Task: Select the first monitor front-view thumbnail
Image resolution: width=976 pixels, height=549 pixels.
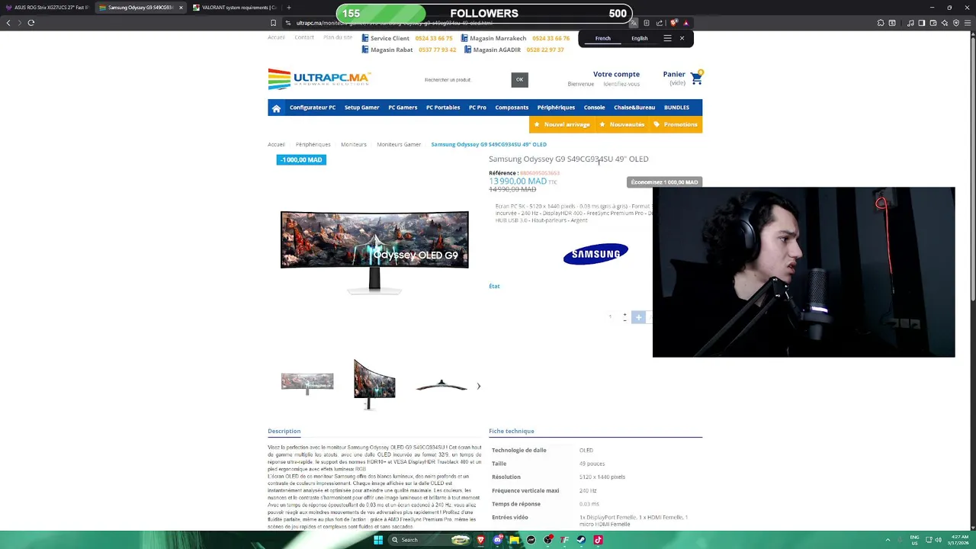Action: (x=307, y=384)
